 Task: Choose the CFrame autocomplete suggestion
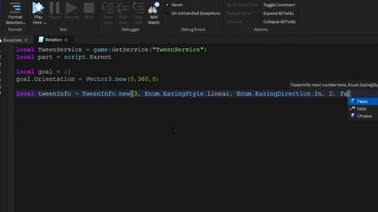363,116
